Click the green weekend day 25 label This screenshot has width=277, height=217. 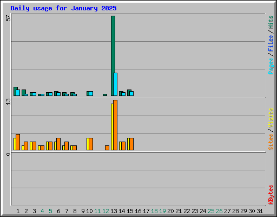[211, 211]
